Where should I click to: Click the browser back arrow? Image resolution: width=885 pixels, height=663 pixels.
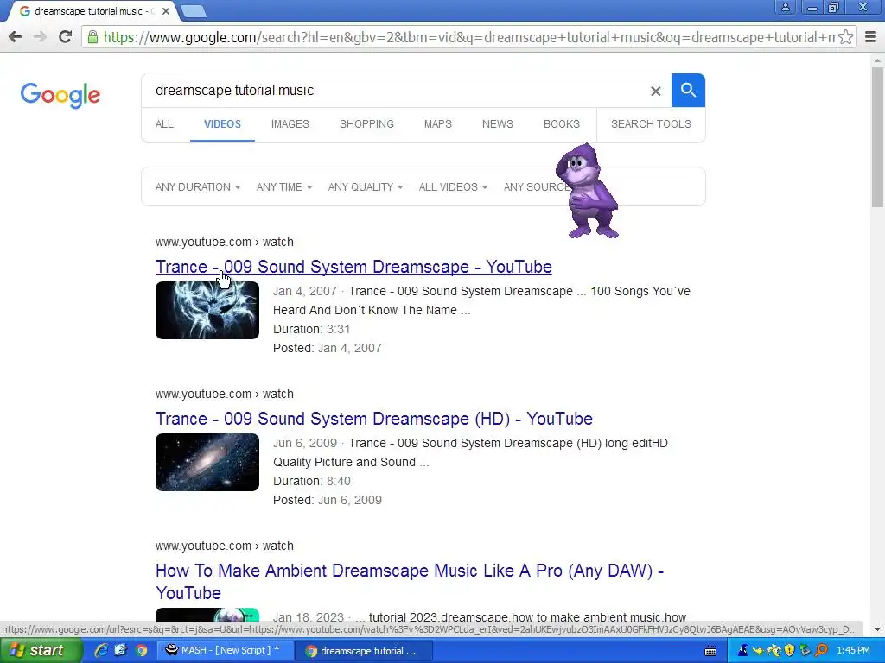click(16, 37)
